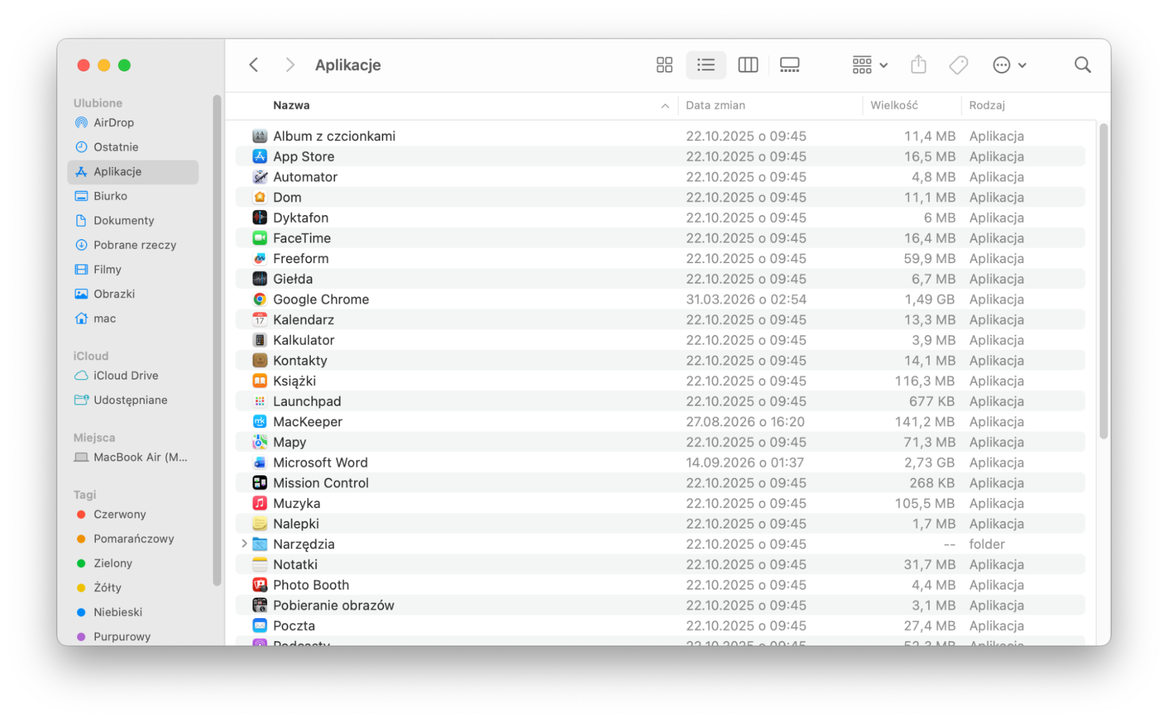Open the more actions menu
1168x721 pixels.
point(1009,65)
